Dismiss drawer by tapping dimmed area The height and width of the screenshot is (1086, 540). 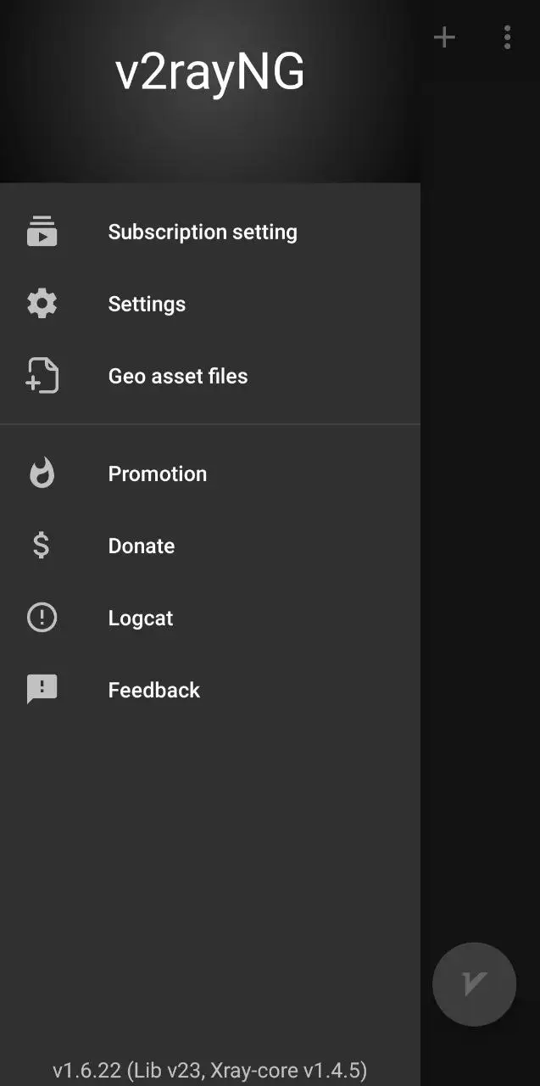click(480, 509)
